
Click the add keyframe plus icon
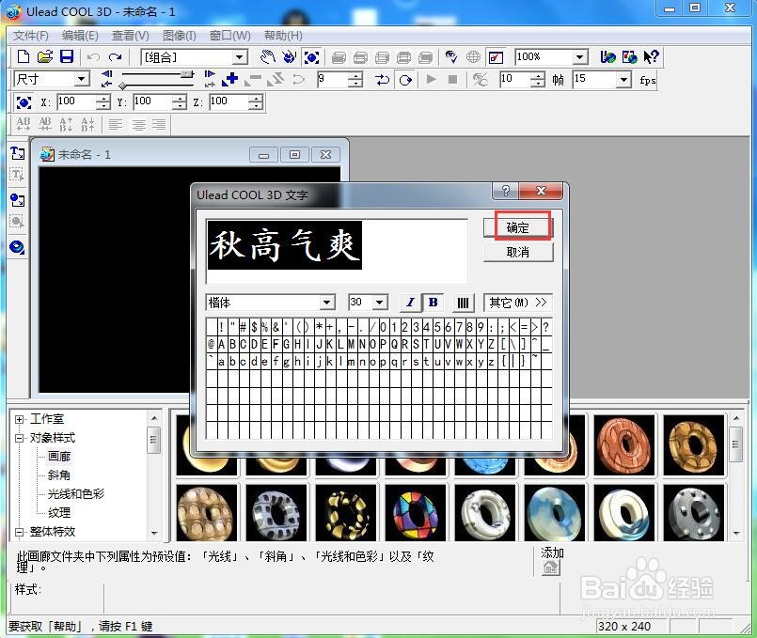coord(229,79)
